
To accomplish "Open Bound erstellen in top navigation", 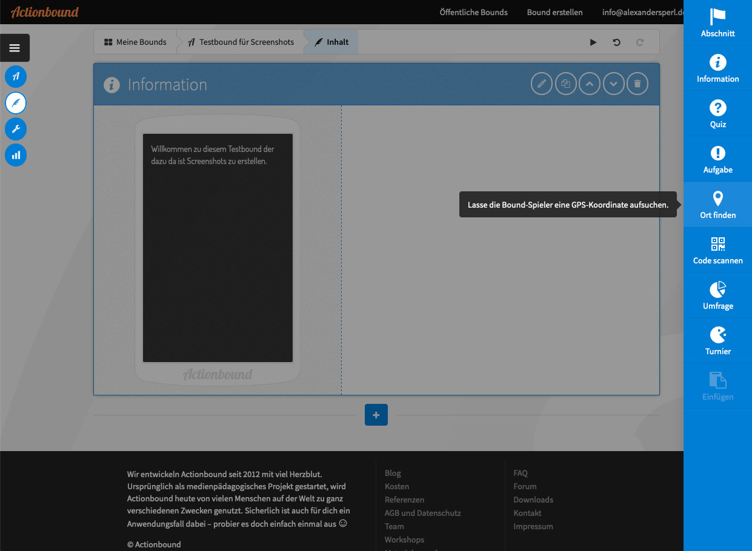I will tap(555, 12).
